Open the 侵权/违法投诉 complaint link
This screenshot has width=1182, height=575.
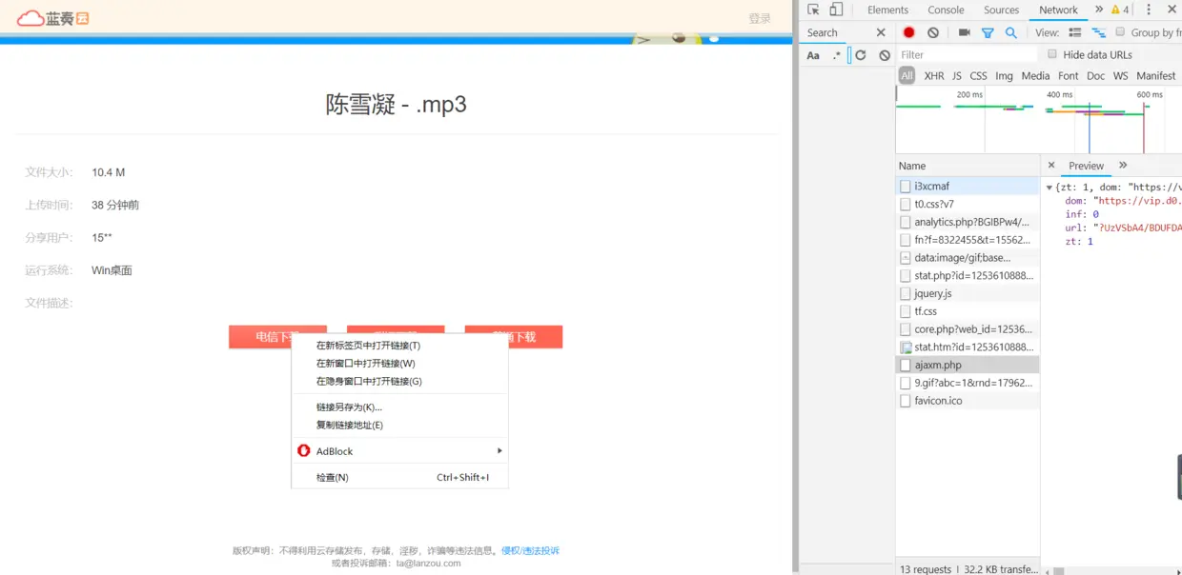(530, 550)
